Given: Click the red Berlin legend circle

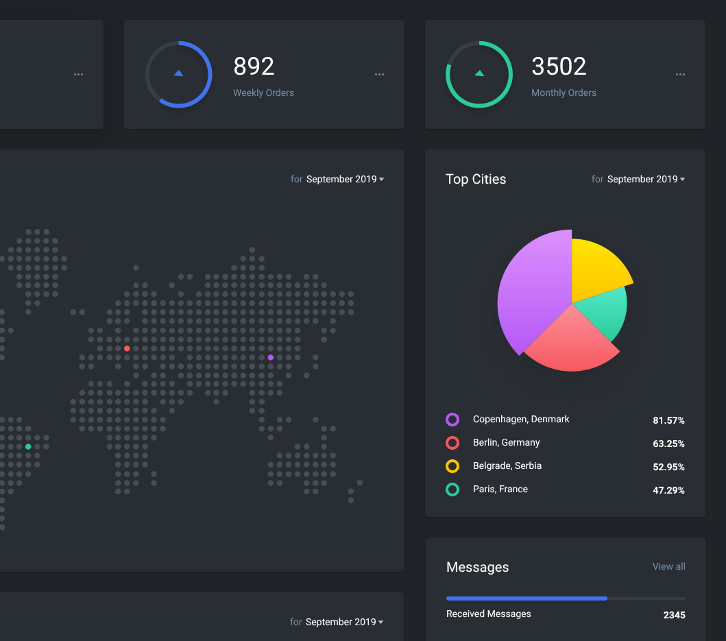Looking at the screenshot, I should (x=452, y=443).
